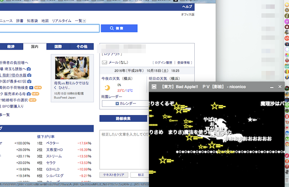
Task: Click the camera icon beside 指針7倍の水銀 headline
Action: (29, 75)
